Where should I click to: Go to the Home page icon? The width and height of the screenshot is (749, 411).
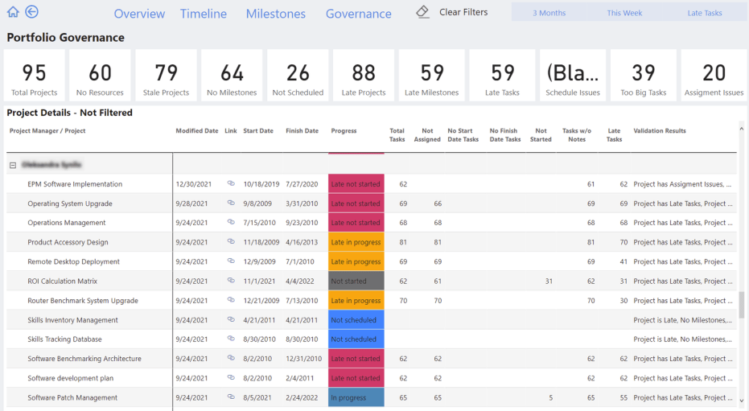point(13,12)
